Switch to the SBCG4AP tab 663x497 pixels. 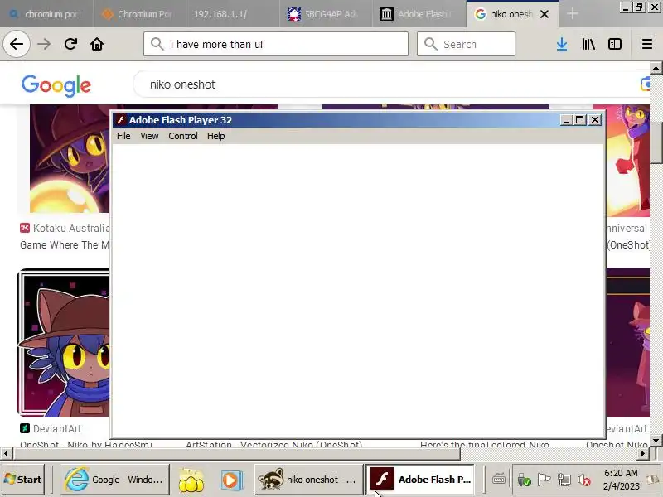326,14
